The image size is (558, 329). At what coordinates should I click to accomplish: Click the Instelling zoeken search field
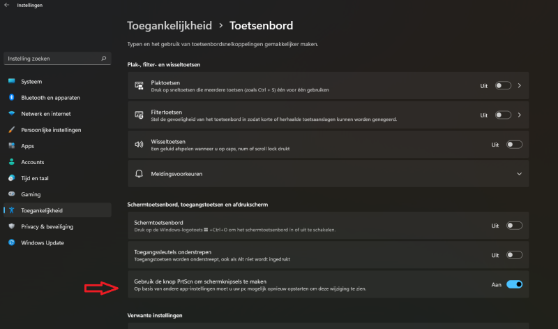(x=57, y=59)
